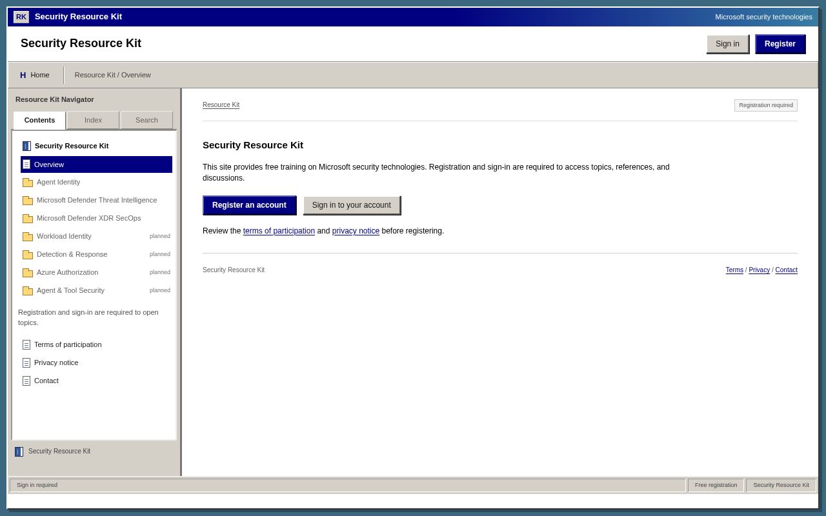This screenshot has width=826, height=516.
Task: Click the page icon on Overview row
Action: coord(26,164)
